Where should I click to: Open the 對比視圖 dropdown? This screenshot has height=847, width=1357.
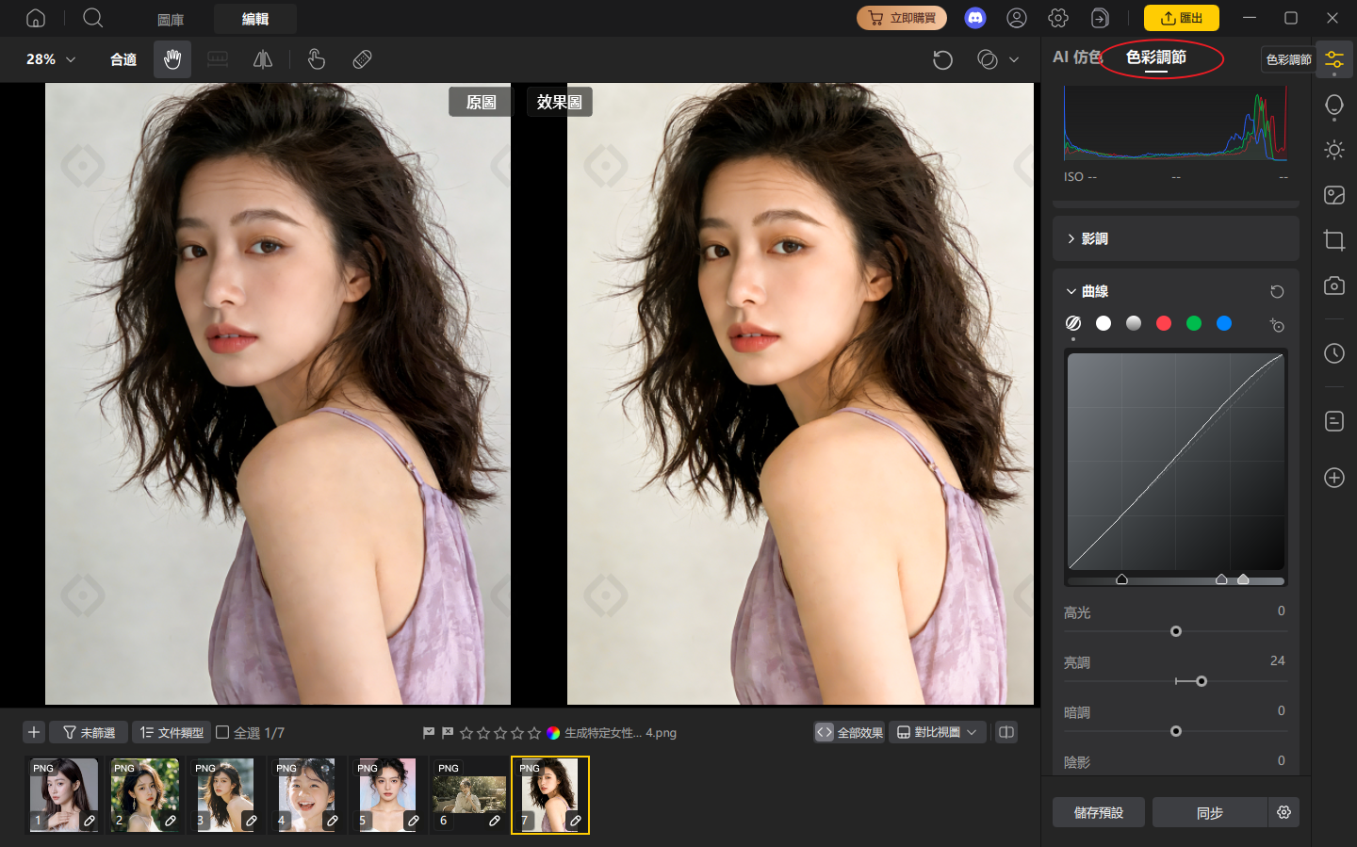click(937, 732)
